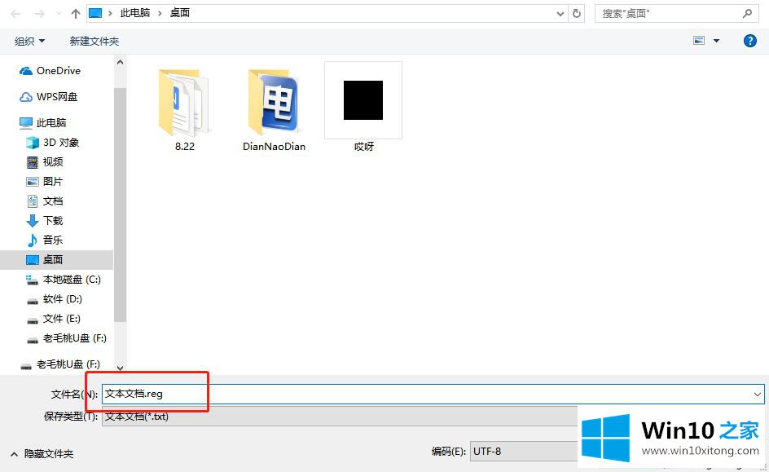This screenshot has height=472, width=769.
Task: Click the sidebar scroll up arrow
Action: pos(121,62)
